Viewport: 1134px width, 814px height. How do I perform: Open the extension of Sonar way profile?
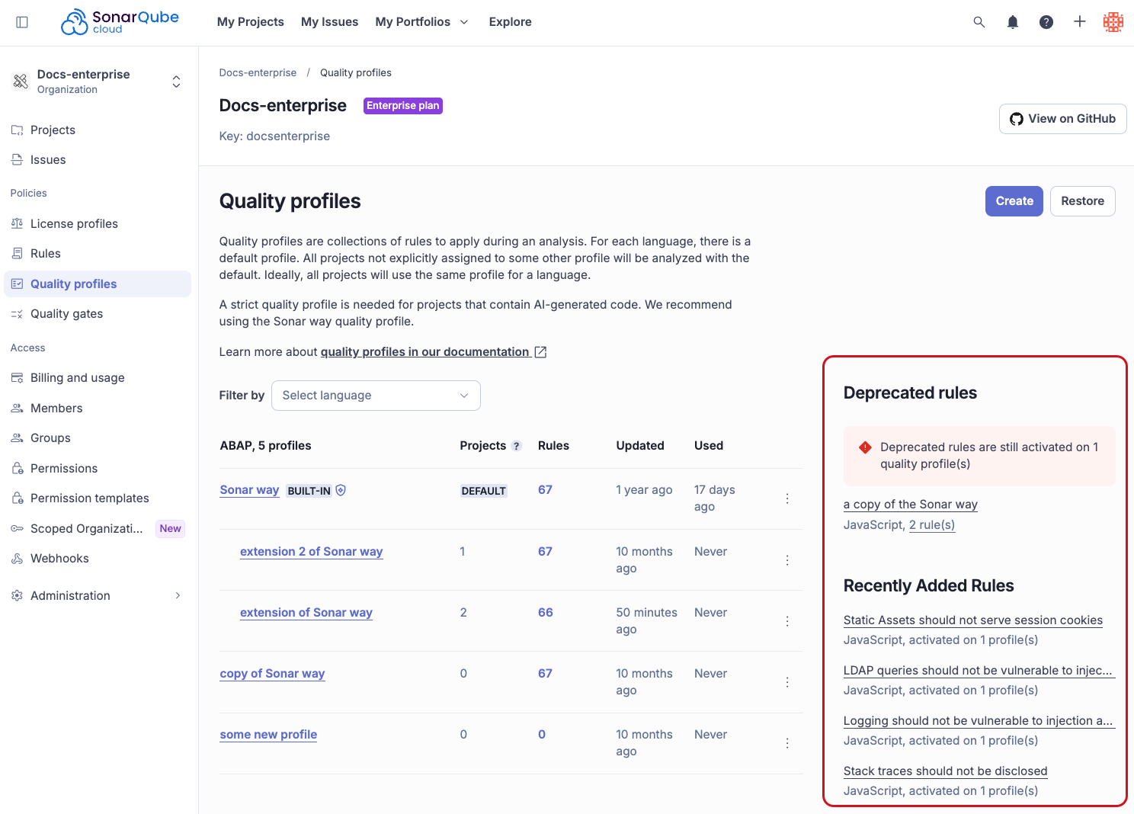tap(306, 613)
